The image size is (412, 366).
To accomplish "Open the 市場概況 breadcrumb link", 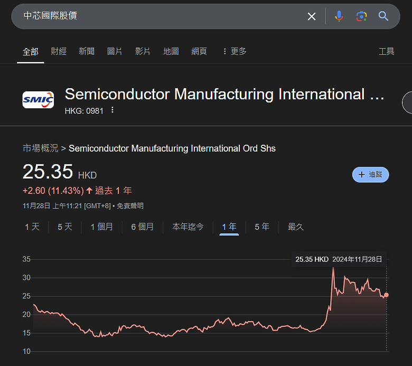I will pyautogui.click(x=41, y=148).
